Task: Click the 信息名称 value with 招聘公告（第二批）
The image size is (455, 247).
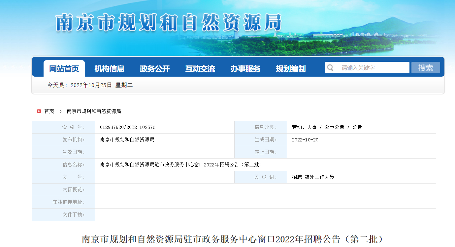Action: click(x=181, y=164)
